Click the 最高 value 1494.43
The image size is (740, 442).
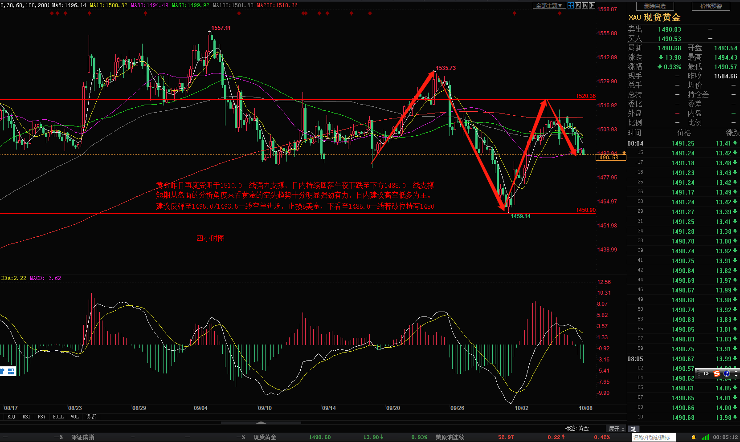pyautogui.click(x=726, y=57)
